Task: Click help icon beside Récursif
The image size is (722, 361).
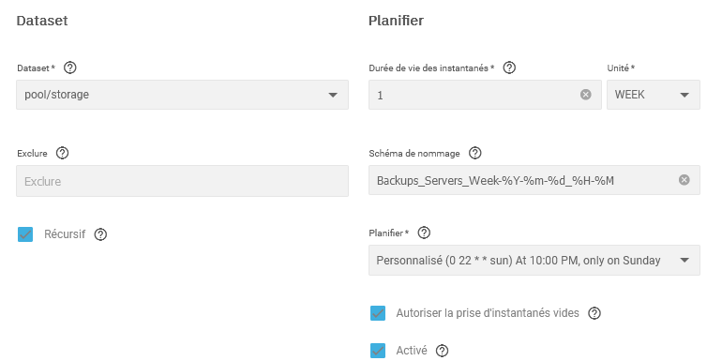Action: pyautogui.click(x=100, y=234)
